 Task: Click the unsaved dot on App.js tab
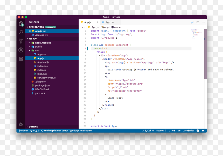97,22
